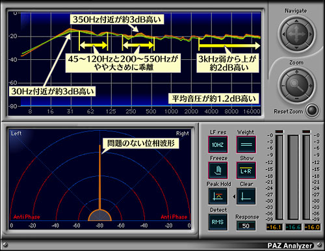Toggle the Weight setting button
The height and width of the screenshot is (251, 325).
point(246,144)
